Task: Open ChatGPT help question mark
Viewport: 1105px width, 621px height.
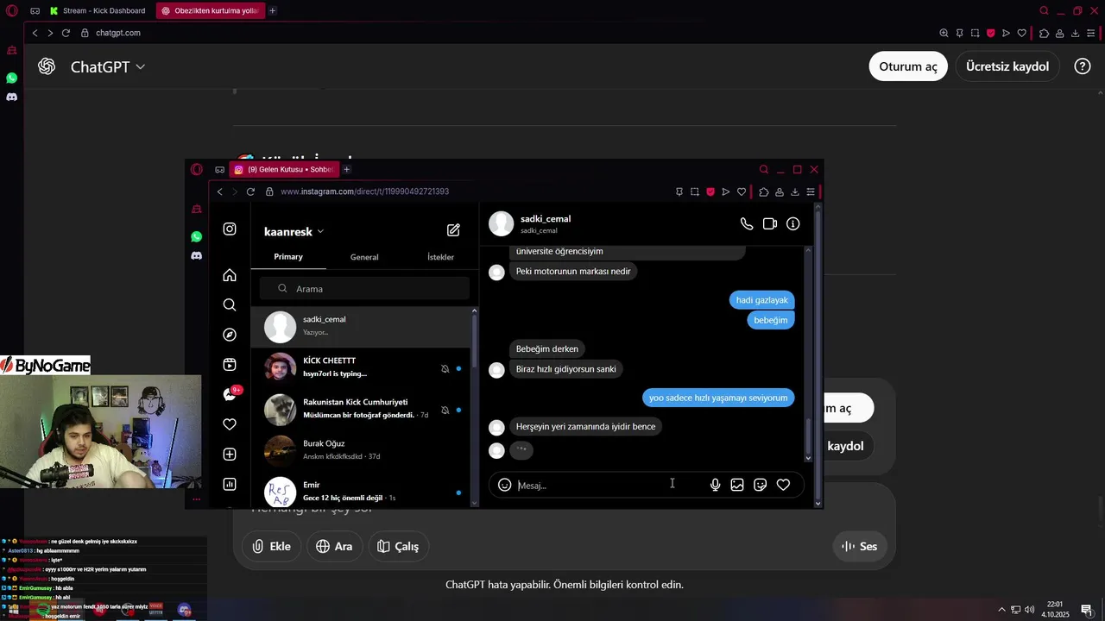Action: pyautogui.click(x=1083, y=66)
